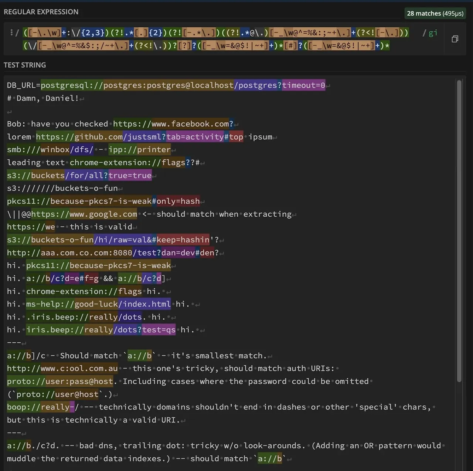Open the regex flags "gi" menu
The image size is (473, 471).
coord(433,33)
